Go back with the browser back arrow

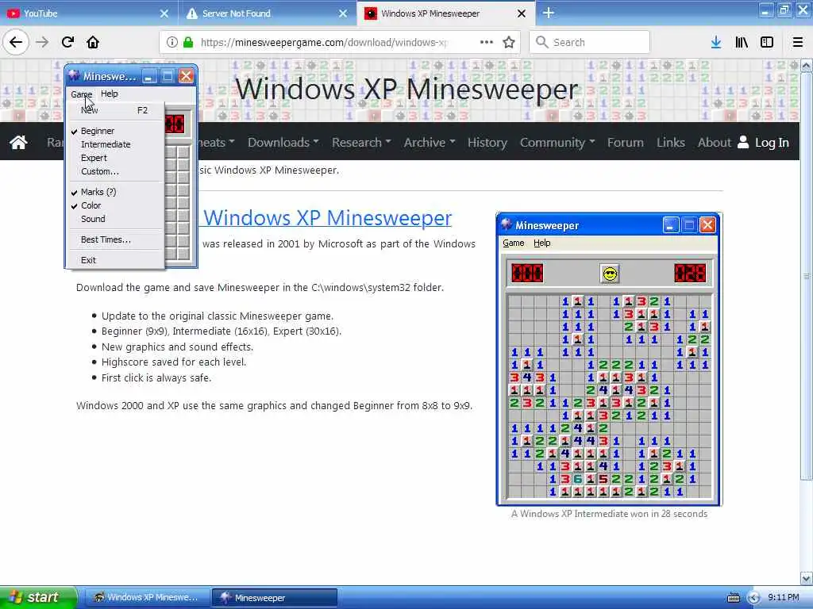click(16, 42)
